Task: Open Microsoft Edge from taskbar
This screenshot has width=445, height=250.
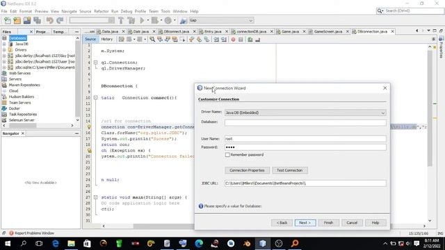Action: [56, 244]
